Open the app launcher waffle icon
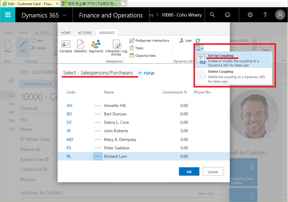The image size is (288, 202). [x=8, y=15]
